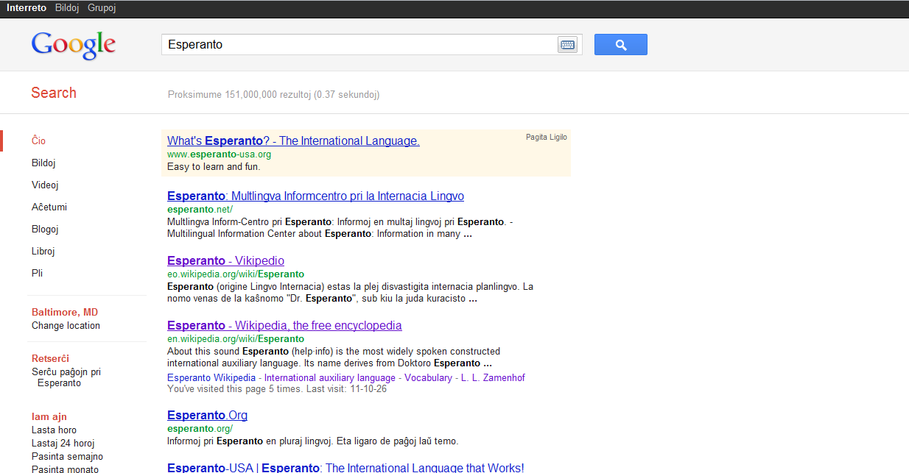Click International auxiliary language sublink
909x473 pixels.
click(x=330, y=377)
